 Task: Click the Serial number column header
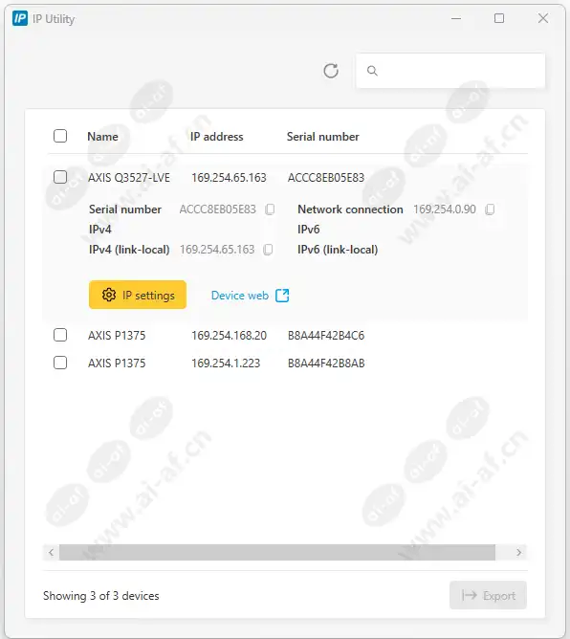pyautogui.click(x=323, y=137)
